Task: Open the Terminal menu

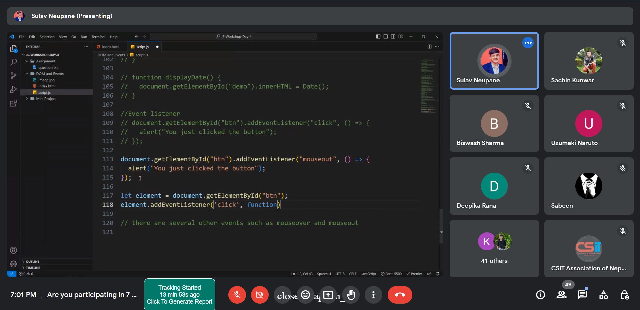Action: (98, 37)
